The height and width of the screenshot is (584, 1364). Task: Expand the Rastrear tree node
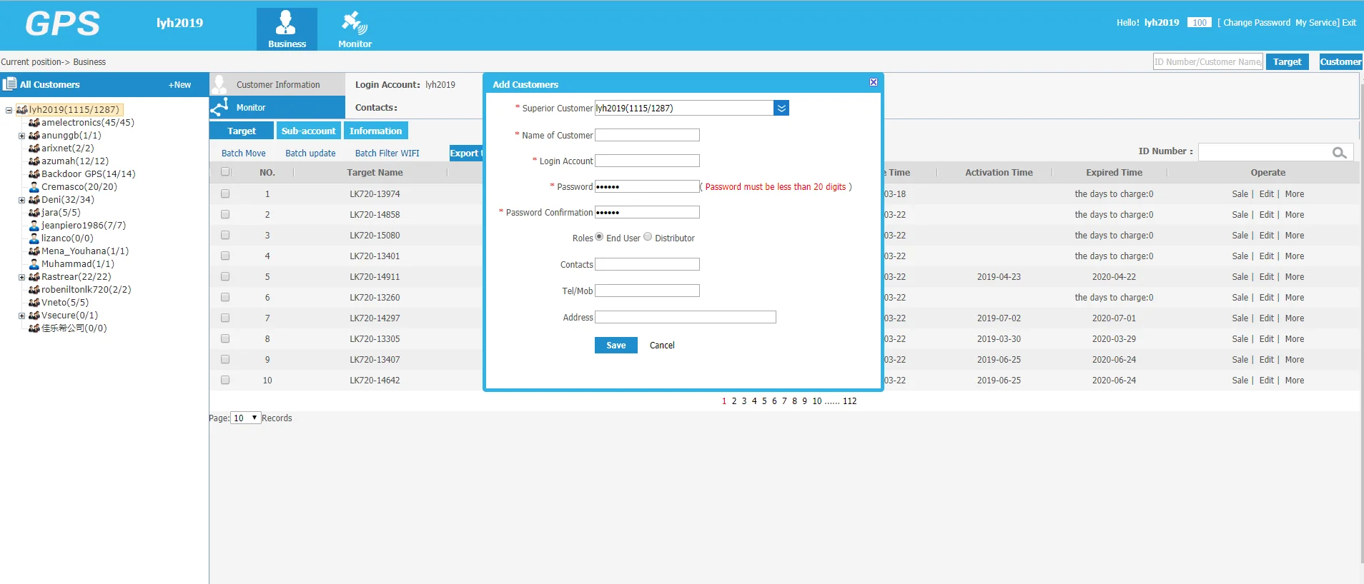click(x=21, y=277)
